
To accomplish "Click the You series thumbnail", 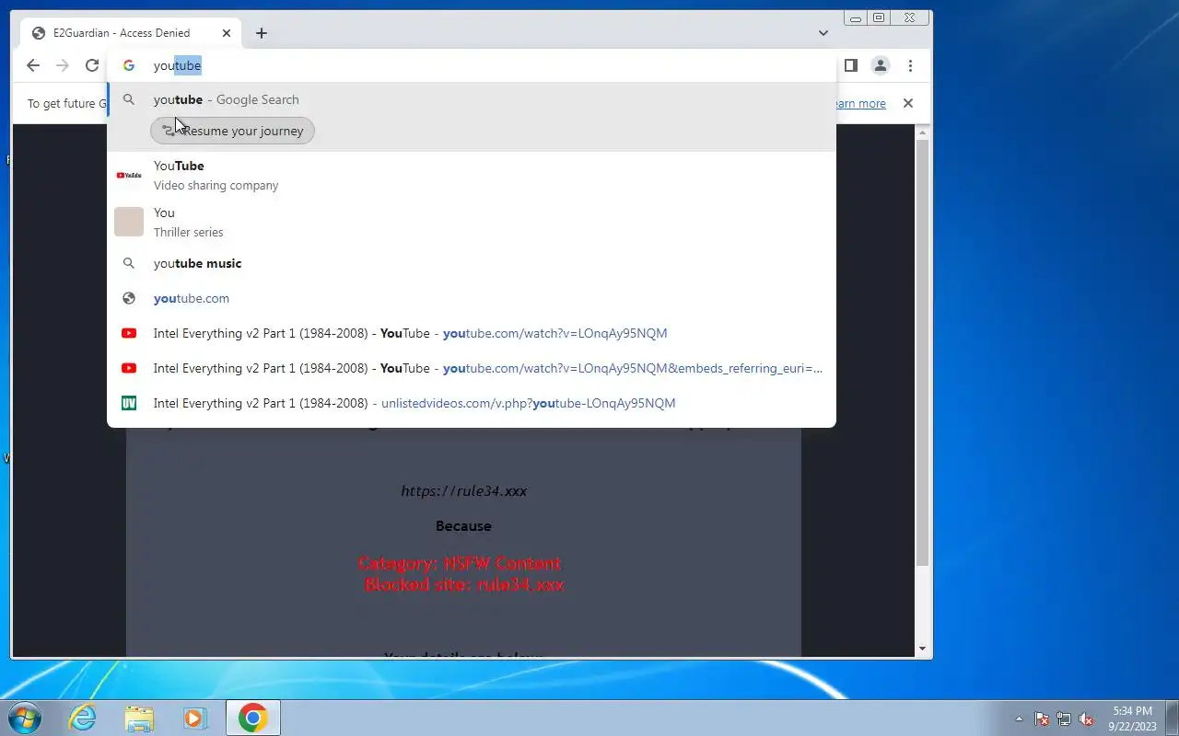I will pos(129,222).
